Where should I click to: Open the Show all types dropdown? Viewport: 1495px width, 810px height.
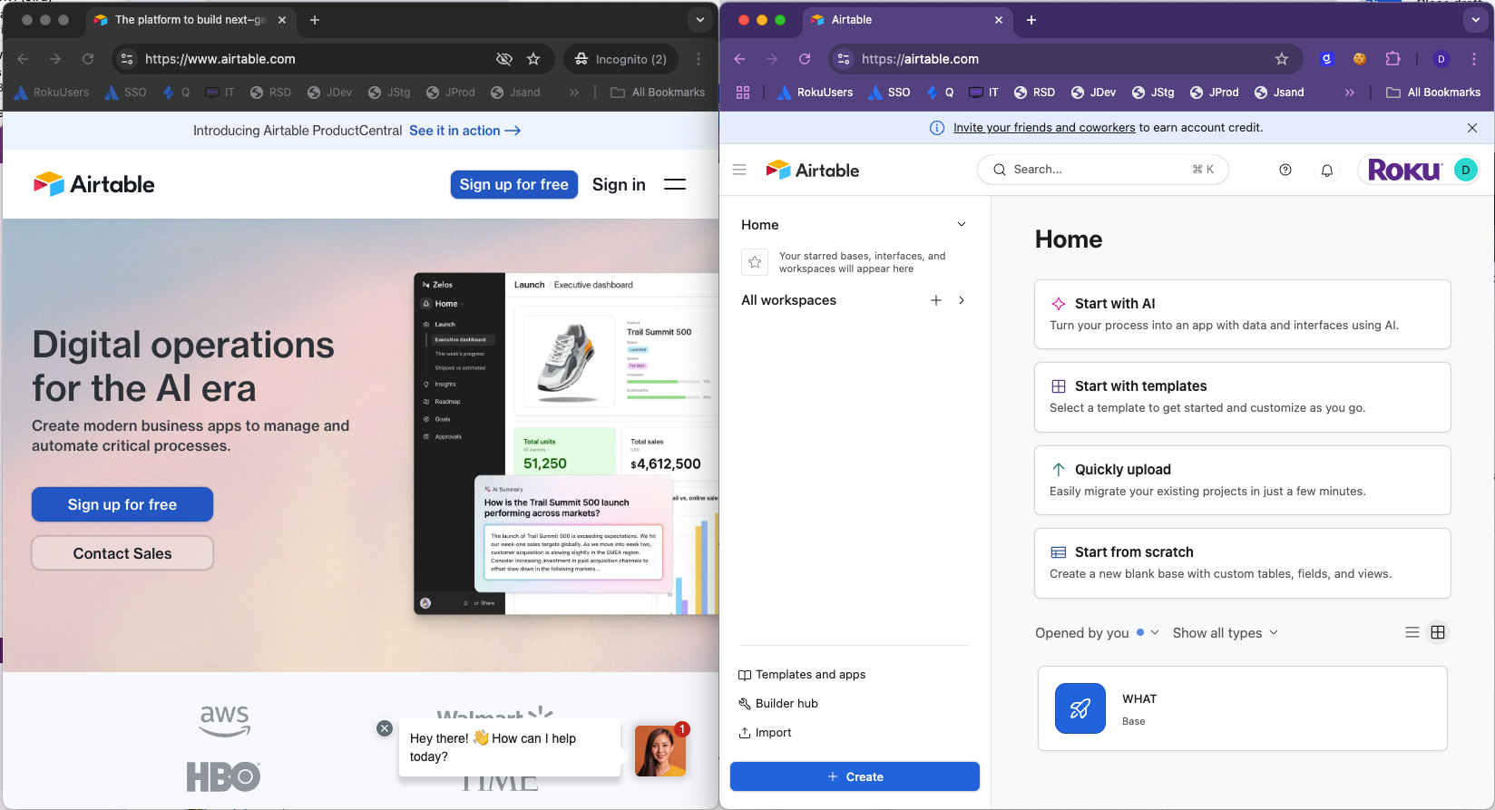point(1226,633)
